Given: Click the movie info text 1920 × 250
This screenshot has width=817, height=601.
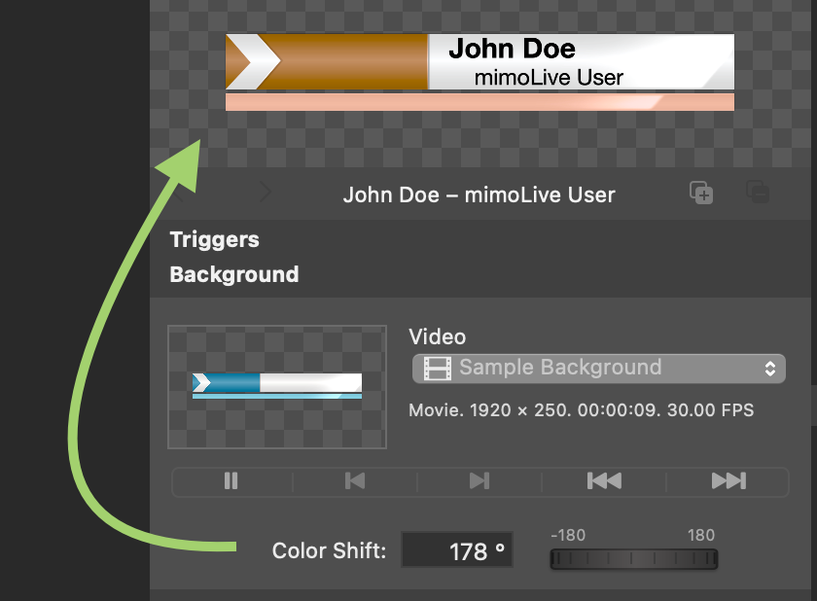Looking at the screenshot, I should 581,410.
